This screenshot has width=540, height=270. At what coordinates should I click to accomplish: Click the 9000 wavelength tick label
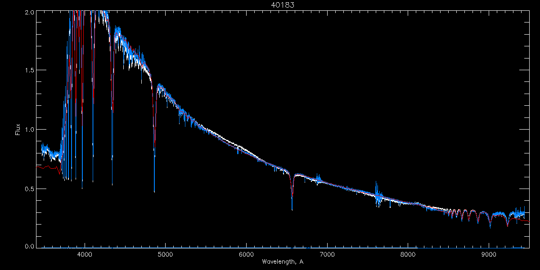[x=489, y=254]
